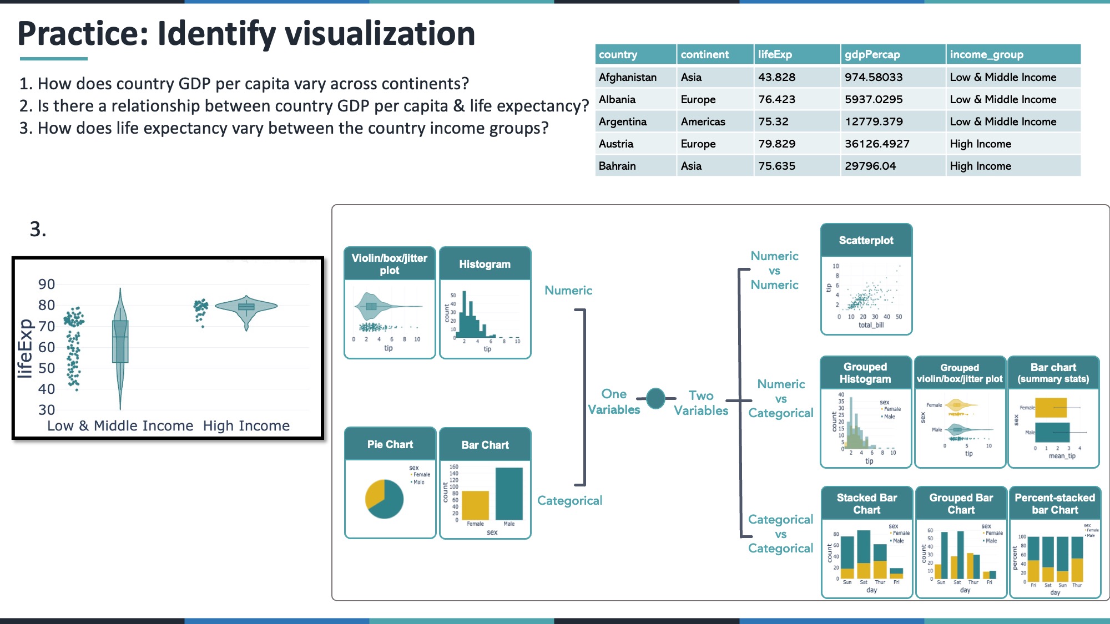Click the High Income axis label on plot
Viewport: 1110px width, 624px height.
pyautogui.click(x=246, y=425)
